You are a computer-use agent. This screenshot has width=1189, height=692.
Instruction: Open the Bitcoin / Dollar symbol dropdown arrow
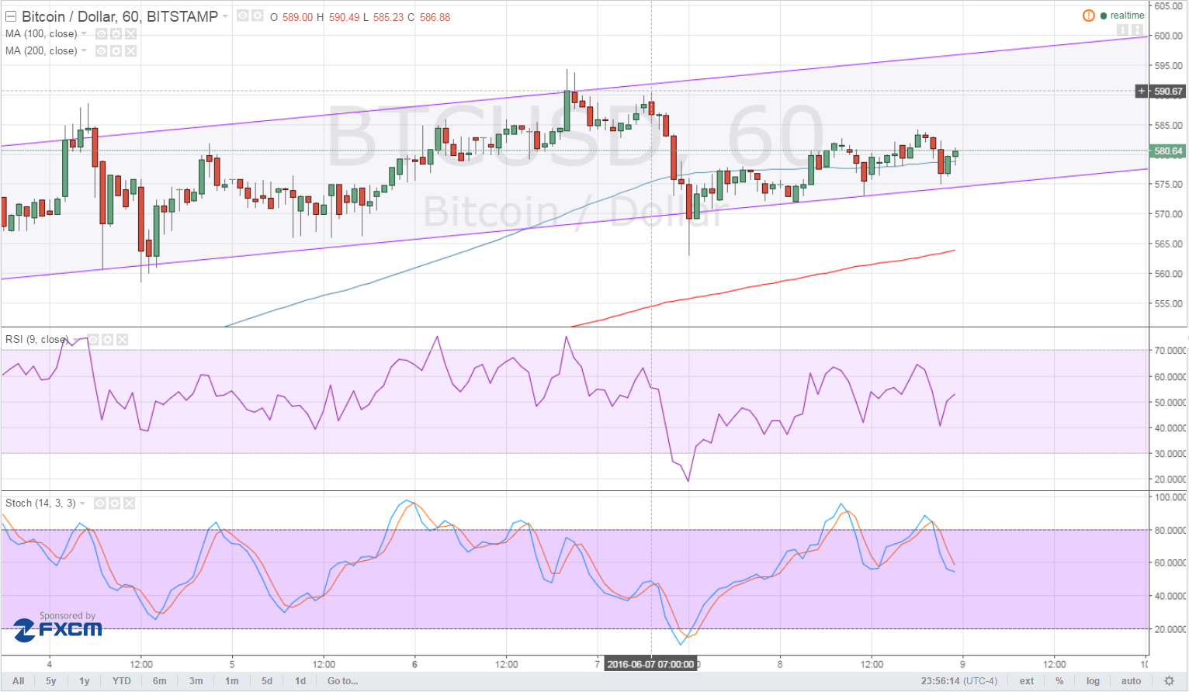225,16
